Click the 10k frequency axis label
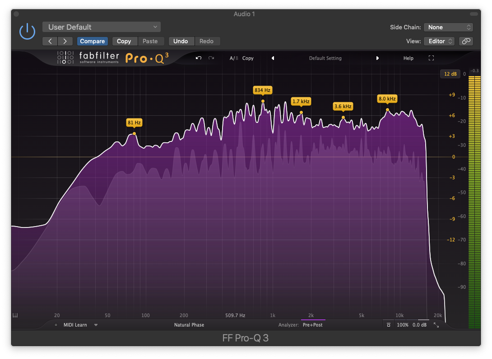Screen dimensions: 492x359 pyautogui.click(x=399, y=315)
